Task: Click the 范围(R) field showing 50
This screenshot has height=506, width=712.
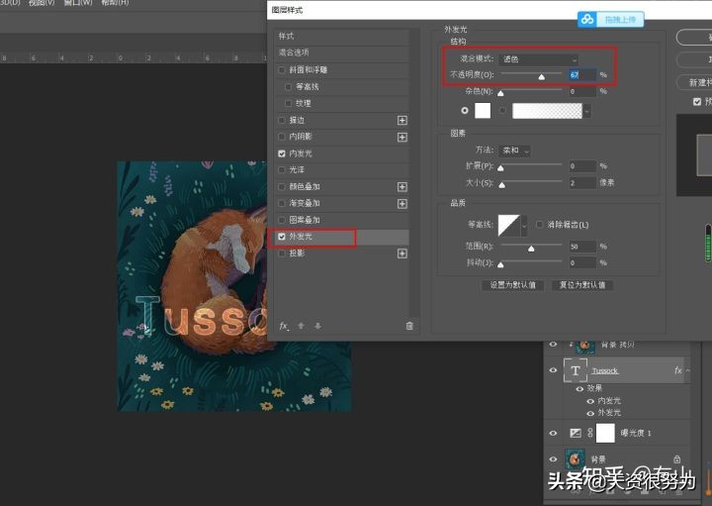Action: coord(582,247)
